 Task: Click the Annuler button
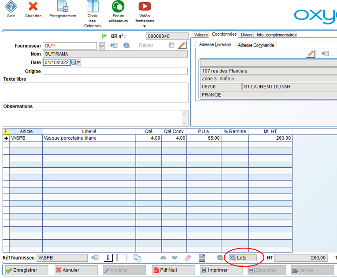point(76,270)
